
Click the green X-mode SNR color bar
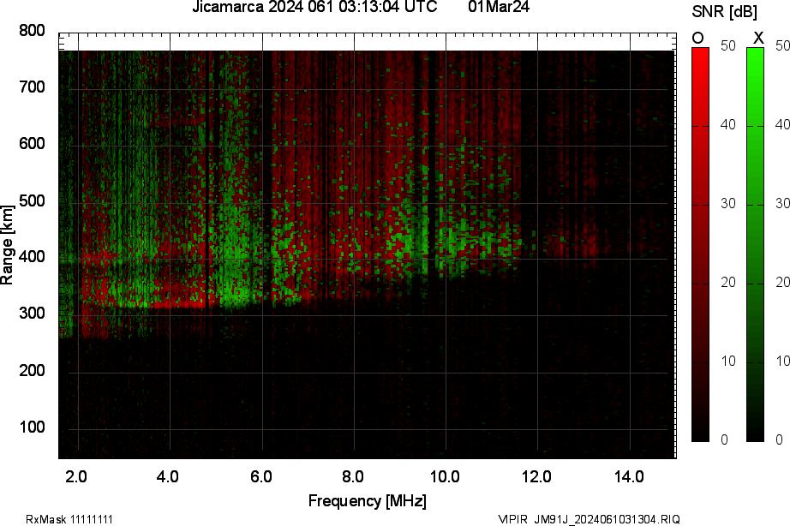click(755, 244)
